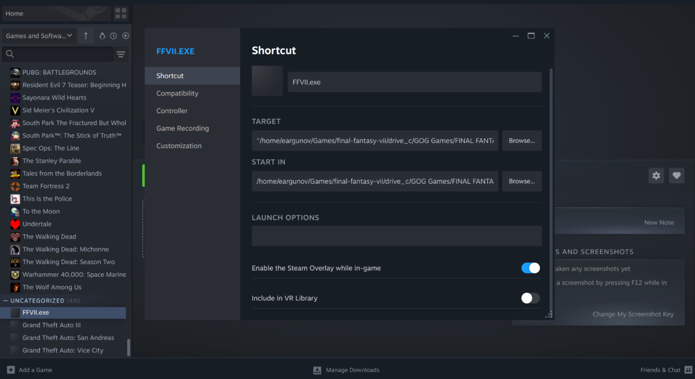Click the ready-to-play filter icon
The width and height of the screenshot is (695, 379).
(126, 36)
